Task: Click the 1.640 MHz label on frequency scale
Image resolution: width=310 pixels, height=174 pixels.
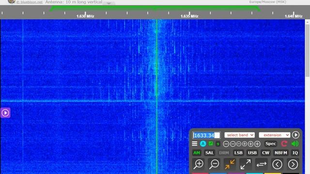Action: [x=294, y=16]
